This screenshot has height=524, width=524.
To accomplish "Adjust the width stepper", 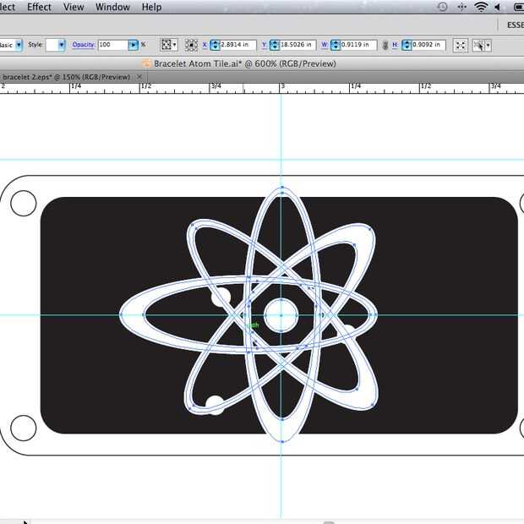I will pos(336,45).
